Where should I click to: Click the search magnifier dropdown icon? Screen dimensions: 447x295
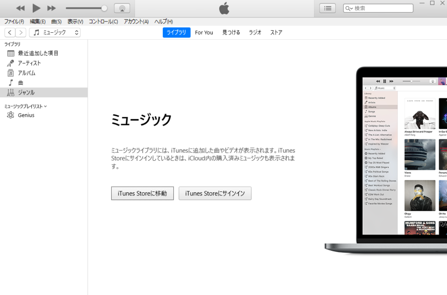point(349,9)
